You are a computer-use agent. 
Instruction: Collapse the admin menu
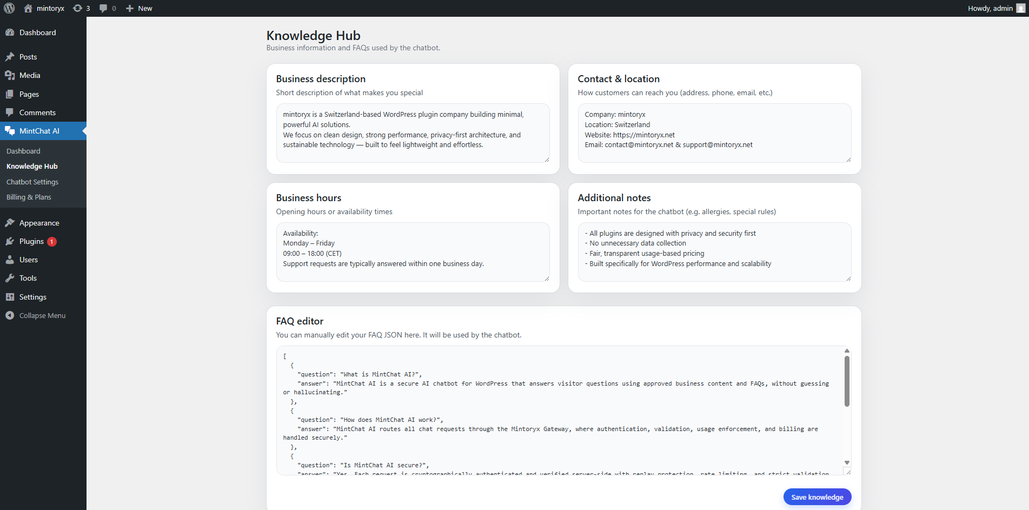click(42, 315)
